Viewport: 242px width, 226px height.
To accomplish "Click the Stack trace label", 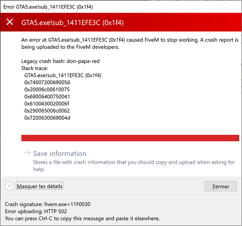I will point(34,68).
